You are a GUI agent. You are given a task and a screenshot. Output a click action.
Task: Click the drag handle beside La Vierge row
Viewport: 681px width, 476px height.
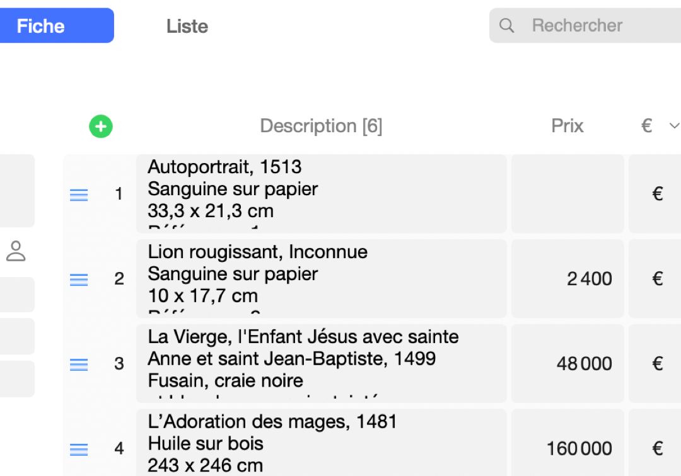[79, 364]
